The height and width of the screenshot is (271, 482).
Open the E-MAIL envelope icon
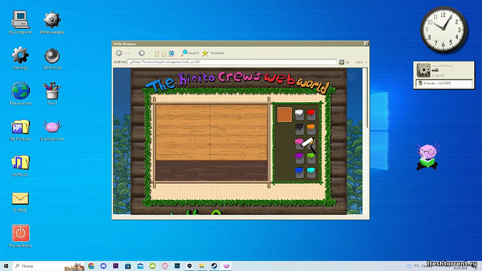pyautogui.click(x=20, y=202)
